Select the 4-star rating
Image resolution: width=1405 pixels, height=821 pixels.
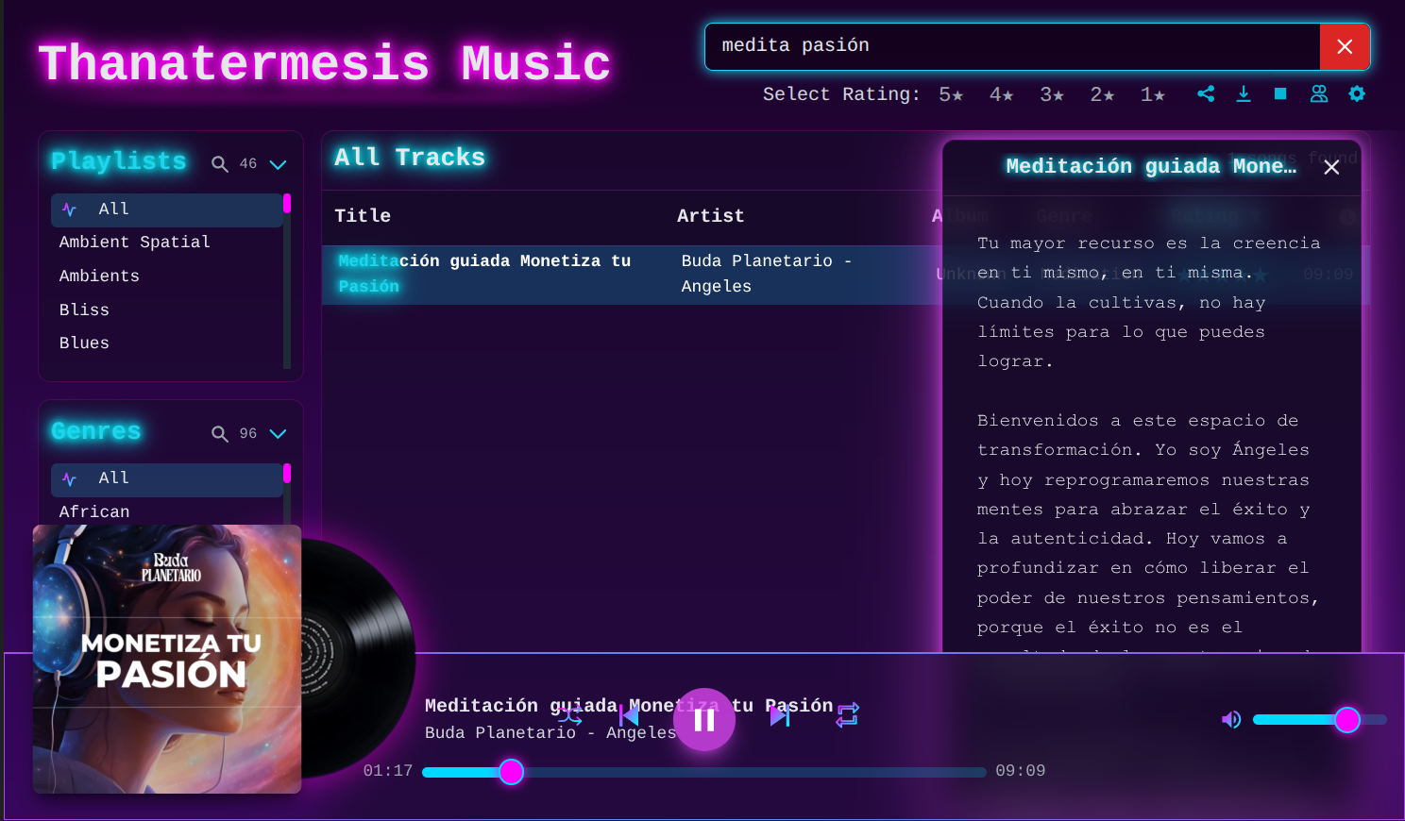click(x=1001, y=94)
